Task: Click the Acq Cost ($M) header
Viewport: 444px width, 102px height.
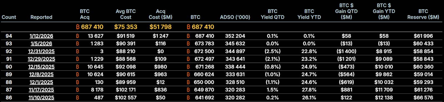Action: (160, 14)
